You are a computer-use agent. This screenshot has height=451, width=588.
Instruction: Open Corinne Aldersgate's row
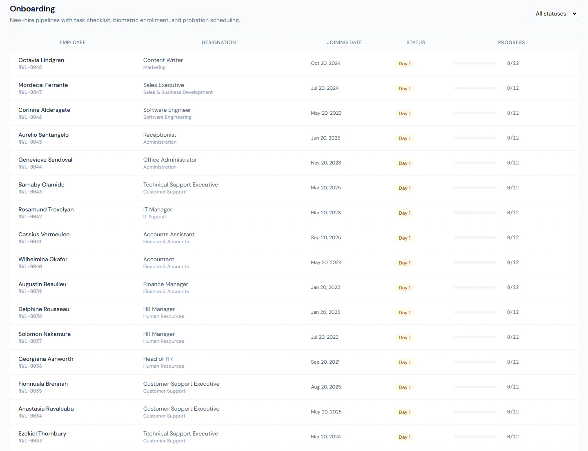click(x=294, y=113)
